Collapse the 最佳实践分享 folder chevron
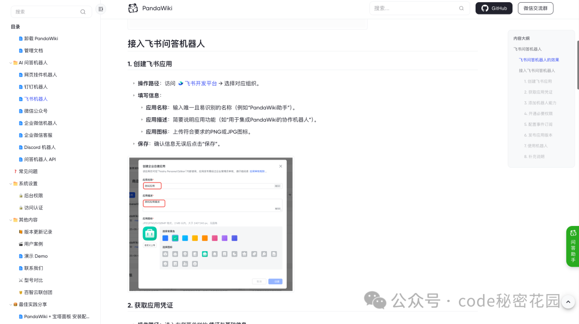Screen dimensions: 579x324 (11, 304)
